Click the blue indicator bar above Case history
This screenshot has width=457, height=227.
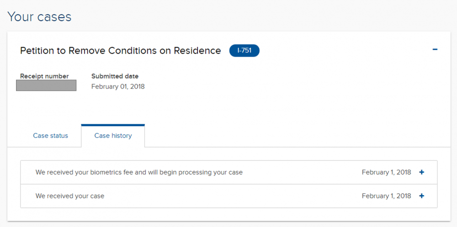(x=113, y=125)
